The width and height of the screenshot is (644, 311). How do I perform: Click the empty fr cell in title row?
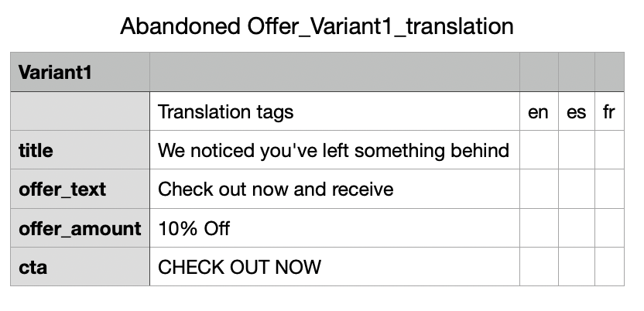point(609,150)
